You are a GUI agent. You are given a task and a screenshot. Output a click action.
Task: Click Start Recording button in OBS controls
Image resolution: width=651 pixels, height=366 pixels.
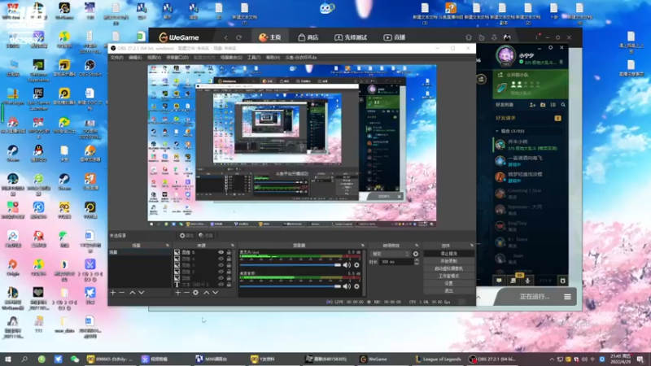pyautogui.click(x=449, y=261)
